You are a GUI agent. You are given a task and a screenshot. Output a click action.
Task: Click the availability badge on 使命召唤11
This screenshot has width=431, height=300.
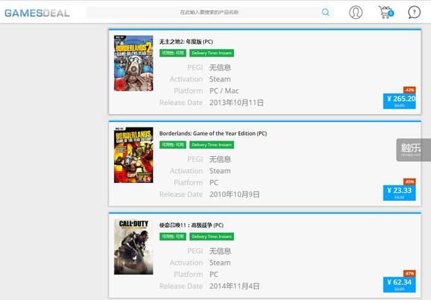pyautogui.click(x=172, y=237)
